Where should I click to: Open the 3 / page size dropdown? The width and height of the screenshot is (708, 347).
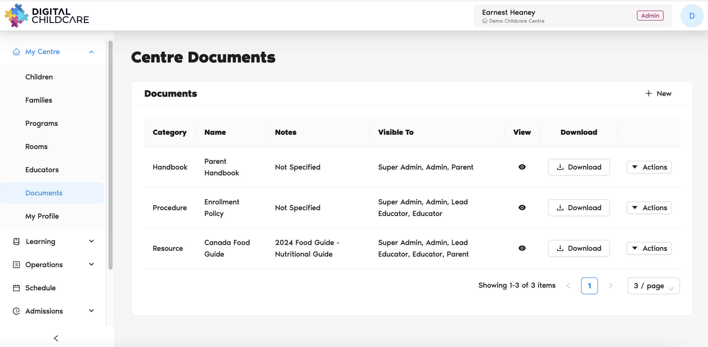[x=653, y=286]
